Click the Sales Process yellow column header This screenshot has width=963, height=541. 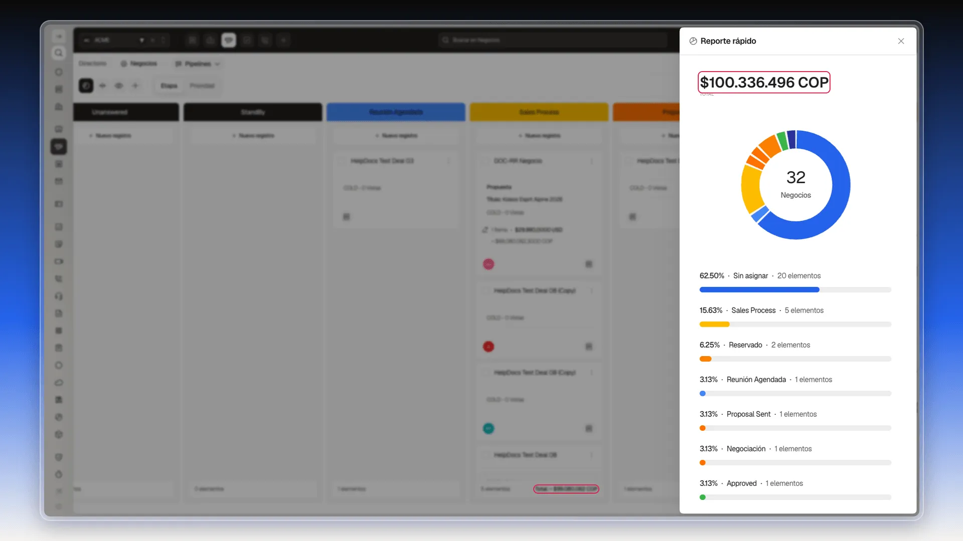coord(539,112)
